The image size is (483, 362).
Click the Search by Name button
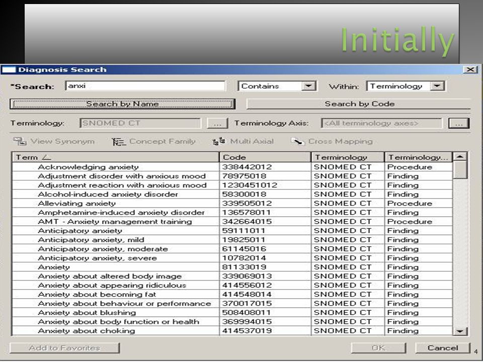point(122,104)
